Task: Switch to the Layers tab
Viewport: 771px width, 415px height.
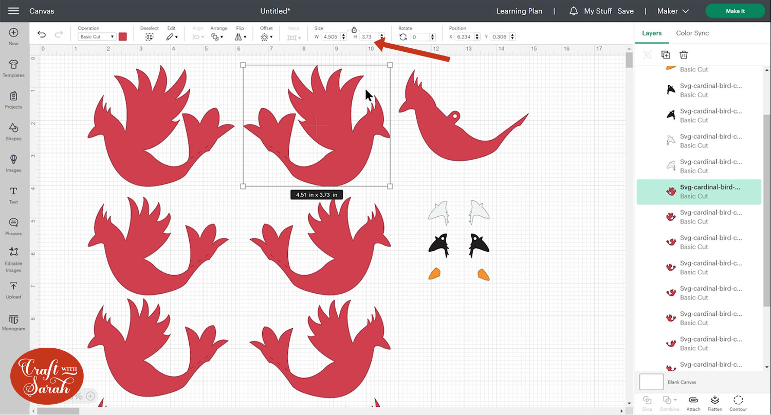Action: (x=652, y=33)
